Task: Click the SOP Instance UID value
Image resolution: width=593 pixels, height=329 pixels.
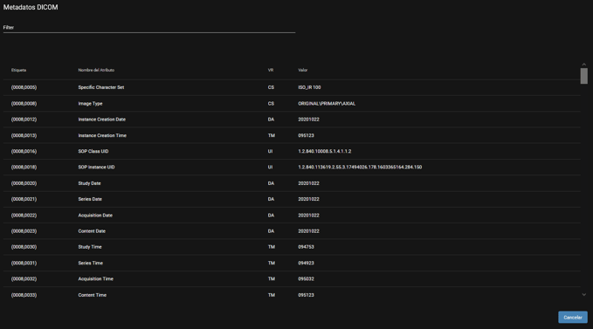Action: (360, 168)
